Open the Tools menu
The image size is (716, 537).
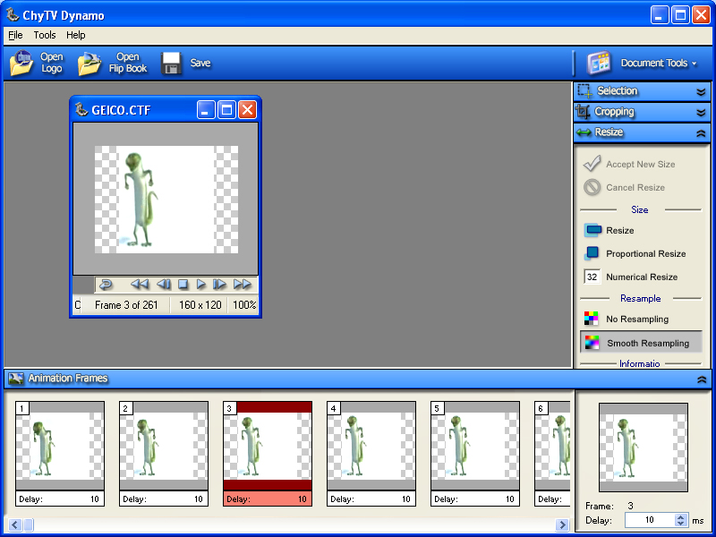pyautogui.click(x=44, y=35)
